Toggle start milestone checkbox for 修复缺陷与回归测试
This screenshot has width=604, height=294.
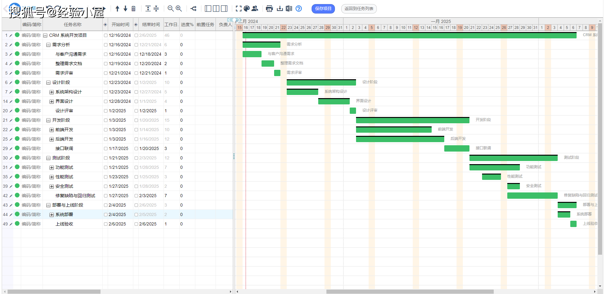tap(106, 196)
